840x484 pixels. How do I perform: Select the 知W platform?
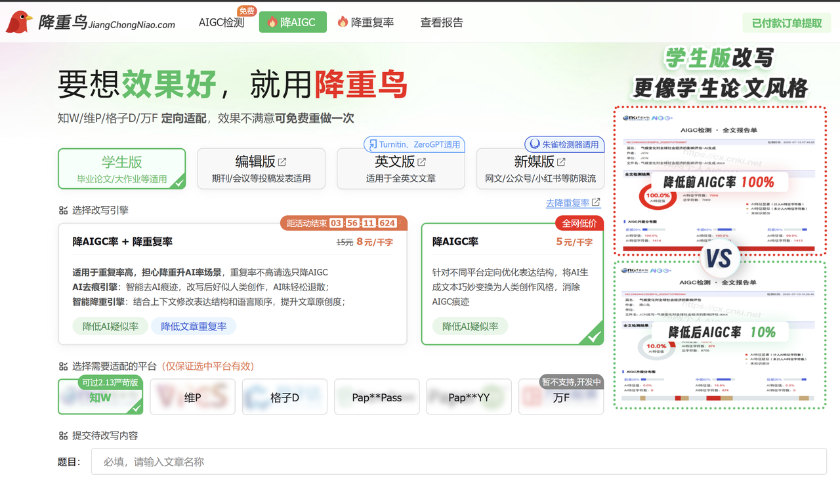pyautogui.click(x=100, y=397)
